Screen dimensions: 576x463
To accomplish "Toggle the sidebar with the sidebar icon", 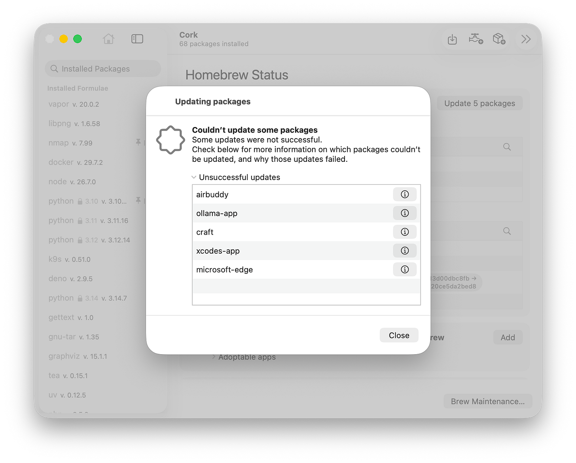I will [x=137, y=39].
